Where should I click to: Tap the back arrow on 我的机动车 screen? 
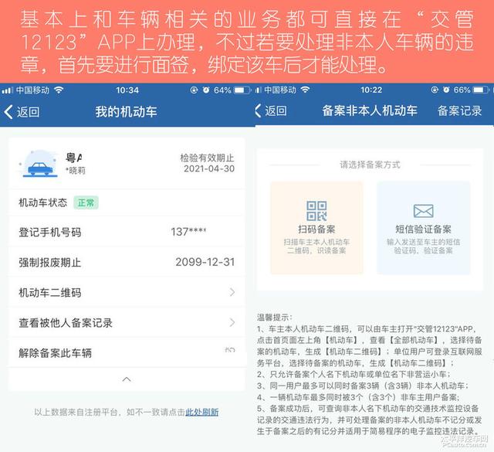[x=8, y=112]
